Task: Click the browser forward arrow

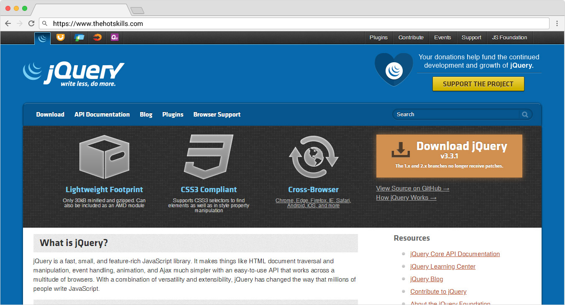Action: [20, 23]
